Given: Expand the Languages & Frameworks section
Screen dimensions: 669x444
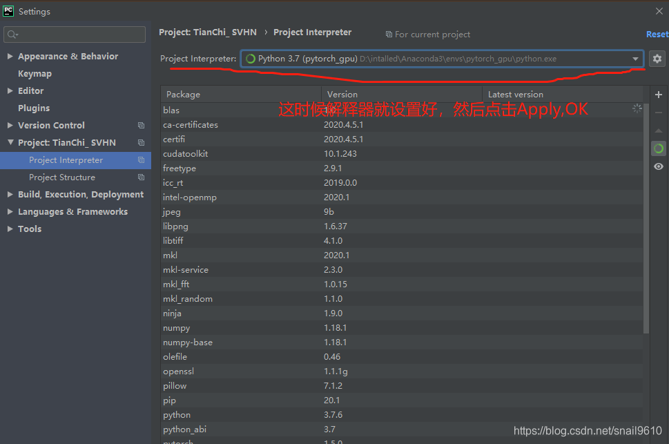Looking at the screenshot, I should (x=10, y=211).
